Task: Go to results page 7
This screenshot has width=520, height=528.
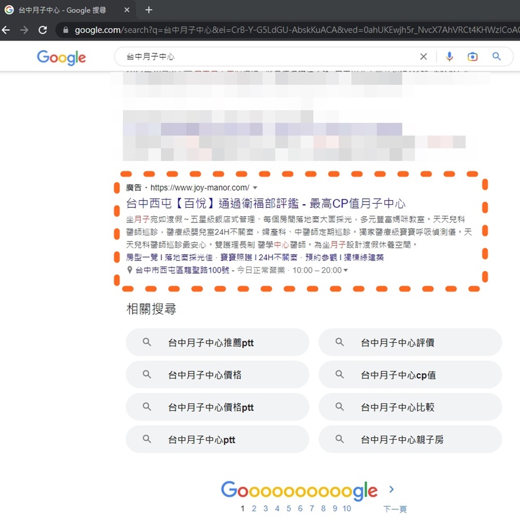Action: pyautogui.click(x=311, y=508)
